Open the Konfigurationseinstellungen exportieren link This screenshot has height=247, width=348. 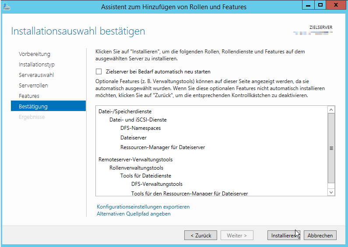coord(143,207)
